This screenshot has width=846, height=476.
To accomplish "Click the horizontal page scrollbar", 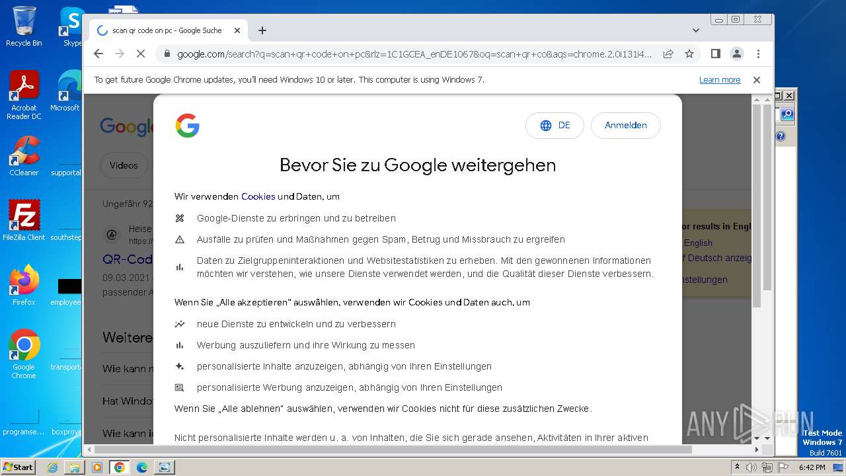I will tap(393, 450).
